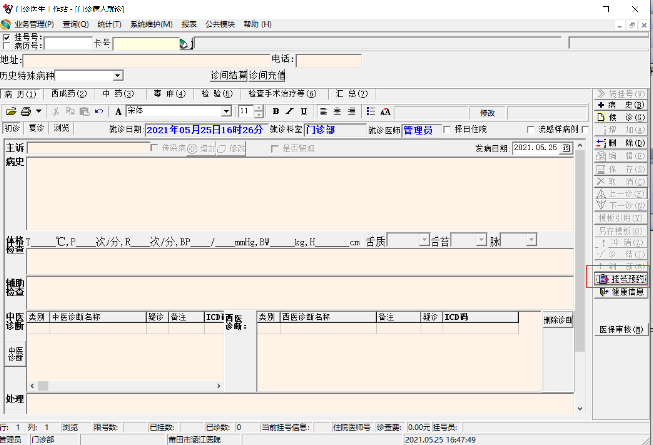653x445 pixels.
Task: Expand the 脉 pulse dropdown
Action: (x=532, y=240)
